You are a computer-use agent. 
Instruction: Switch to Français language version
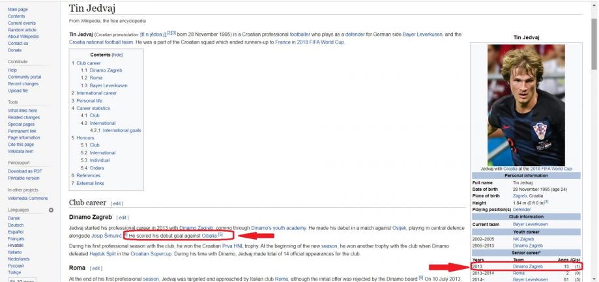coord(16,239)
